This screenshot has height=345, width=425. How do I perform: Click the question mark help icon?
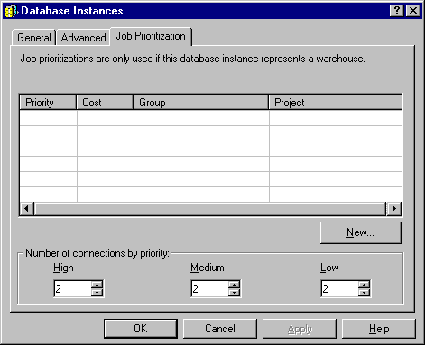397,11
